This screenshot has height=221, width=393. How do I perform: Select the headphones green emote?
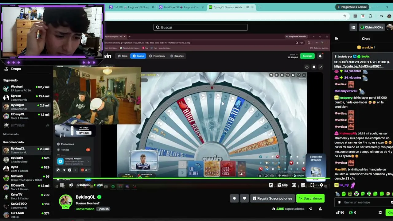pyautogui.click(x=356, y=194)
